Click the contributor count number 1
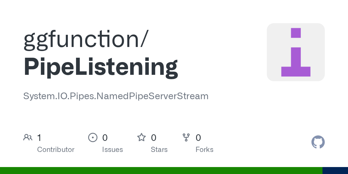This screenshot has height=174, width=348. coord(39,137)
